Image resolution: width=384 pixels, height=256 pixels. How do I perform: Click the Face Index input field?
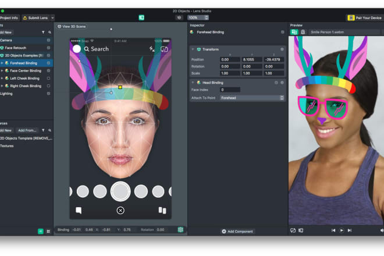[230, 90]
